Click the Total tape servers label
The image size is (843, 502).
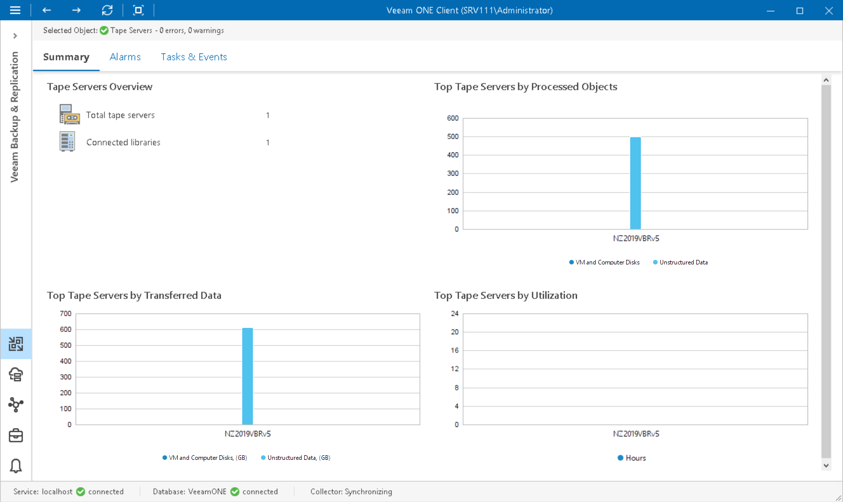120,115
